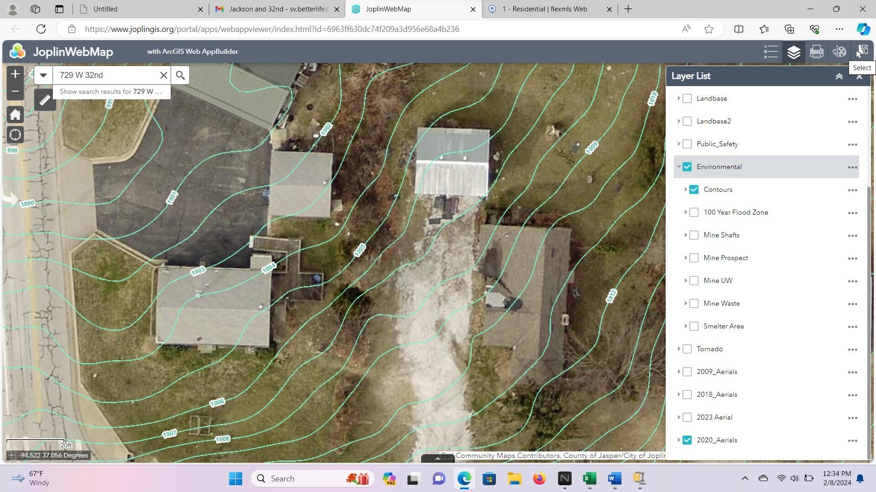Click the map Home extent button
This screenshot has width=876, height=492.
pyautogui.click(x=15, y=114)
